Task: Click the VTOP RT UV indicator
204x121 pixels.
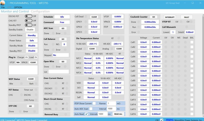Action: pyautogui.click(x=181, y=22)
